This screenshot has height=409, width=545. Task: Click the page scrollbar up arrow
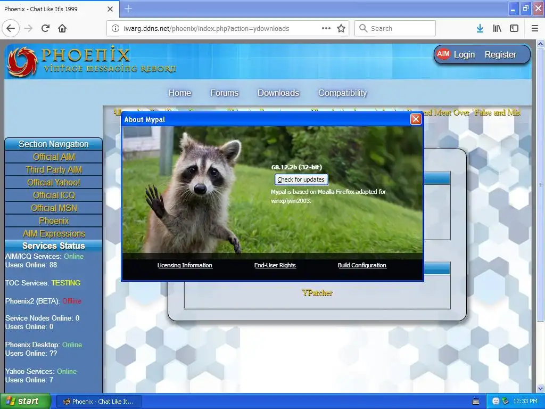(541, 44)
